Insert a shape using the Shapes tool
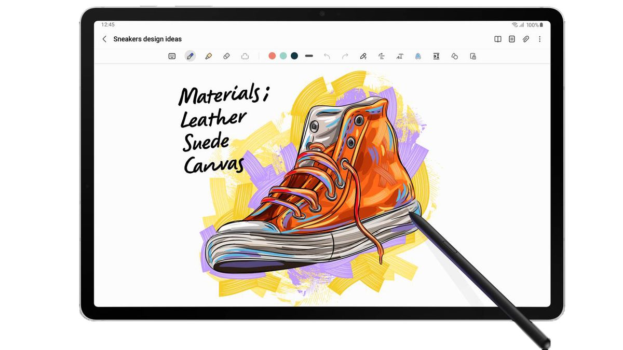Screen dimensions: 623x350 [454, 55]
